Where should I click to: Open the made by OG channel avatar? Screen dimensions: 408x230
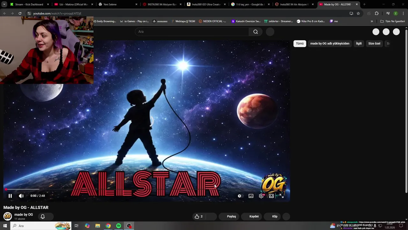tap(8, 216)
